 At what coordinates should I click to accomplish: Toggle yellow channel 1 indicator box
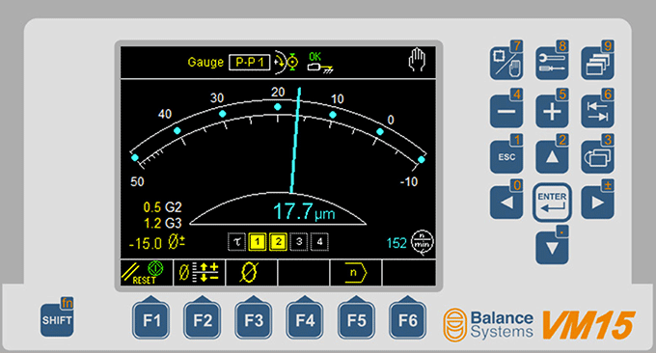tap(258, 242)
